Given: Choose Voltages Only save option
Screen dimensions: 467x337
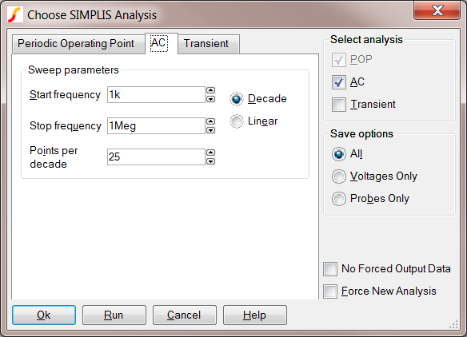Looking at the screenshot, I should pyautogui.click(x=339, y=176).
